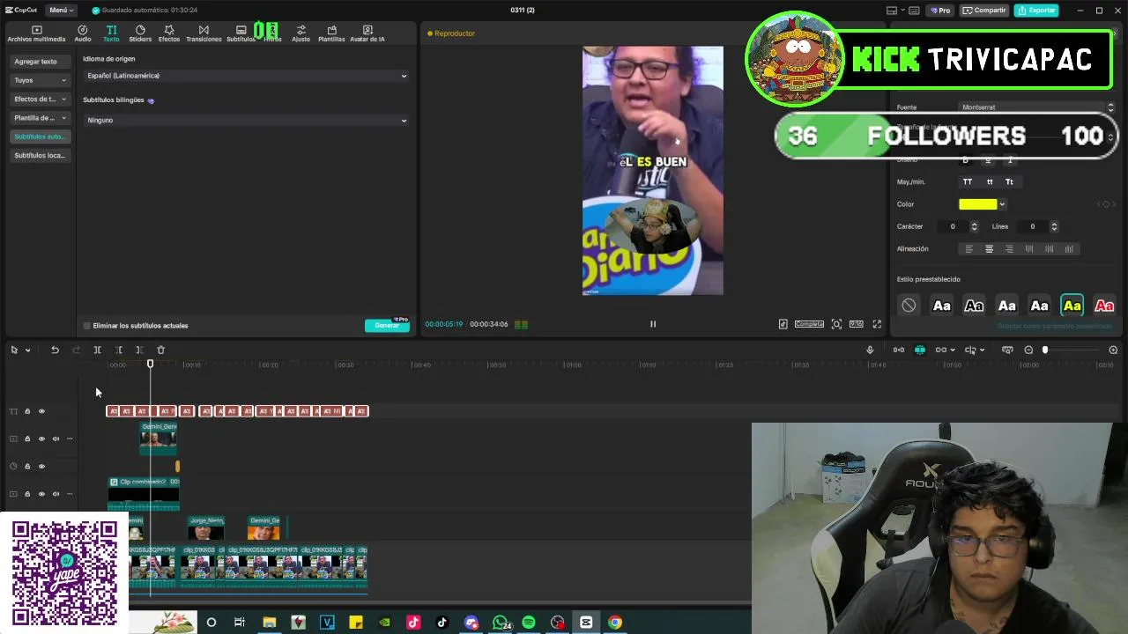This screenshot has width=1128, height=634.
Task: Set title case Tt option
Action: [1009, 182]
